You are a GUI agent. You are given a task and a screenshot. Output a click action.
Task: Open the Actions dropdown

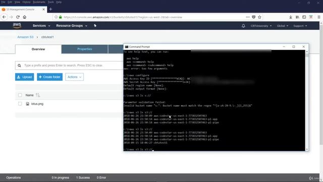tap(74, 77)
